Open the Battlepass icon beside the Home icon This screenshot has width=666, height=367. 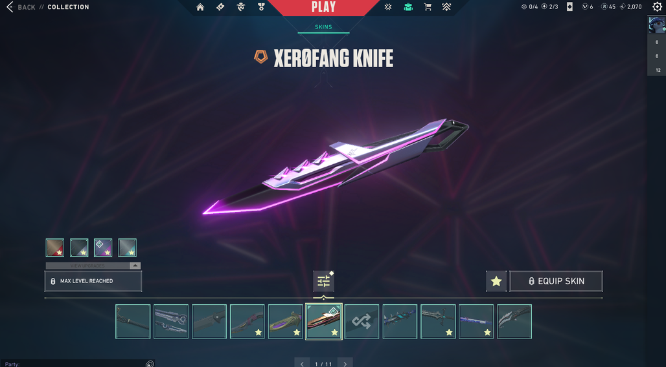(x=220, y=6)
